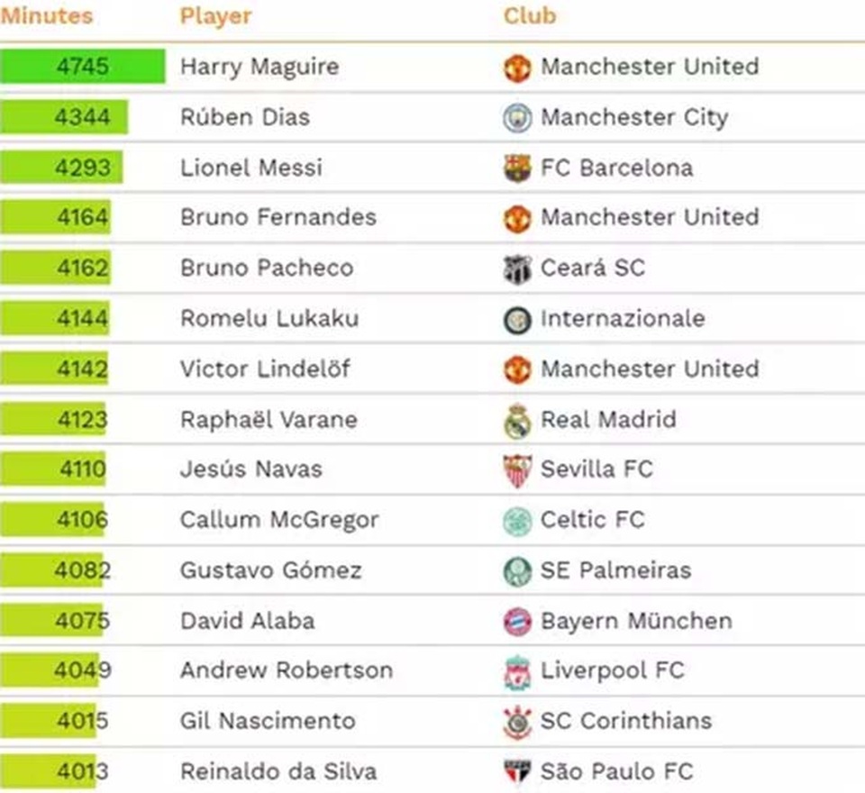Sort by the Minutes column header
Viewport: 865px width, 793px height.
click(x=47, y=16)
